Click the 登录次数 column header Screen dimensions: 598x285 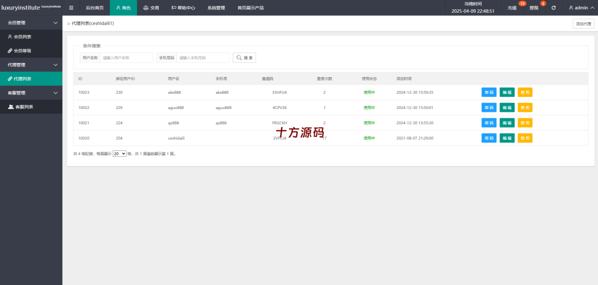click(325, 79)
